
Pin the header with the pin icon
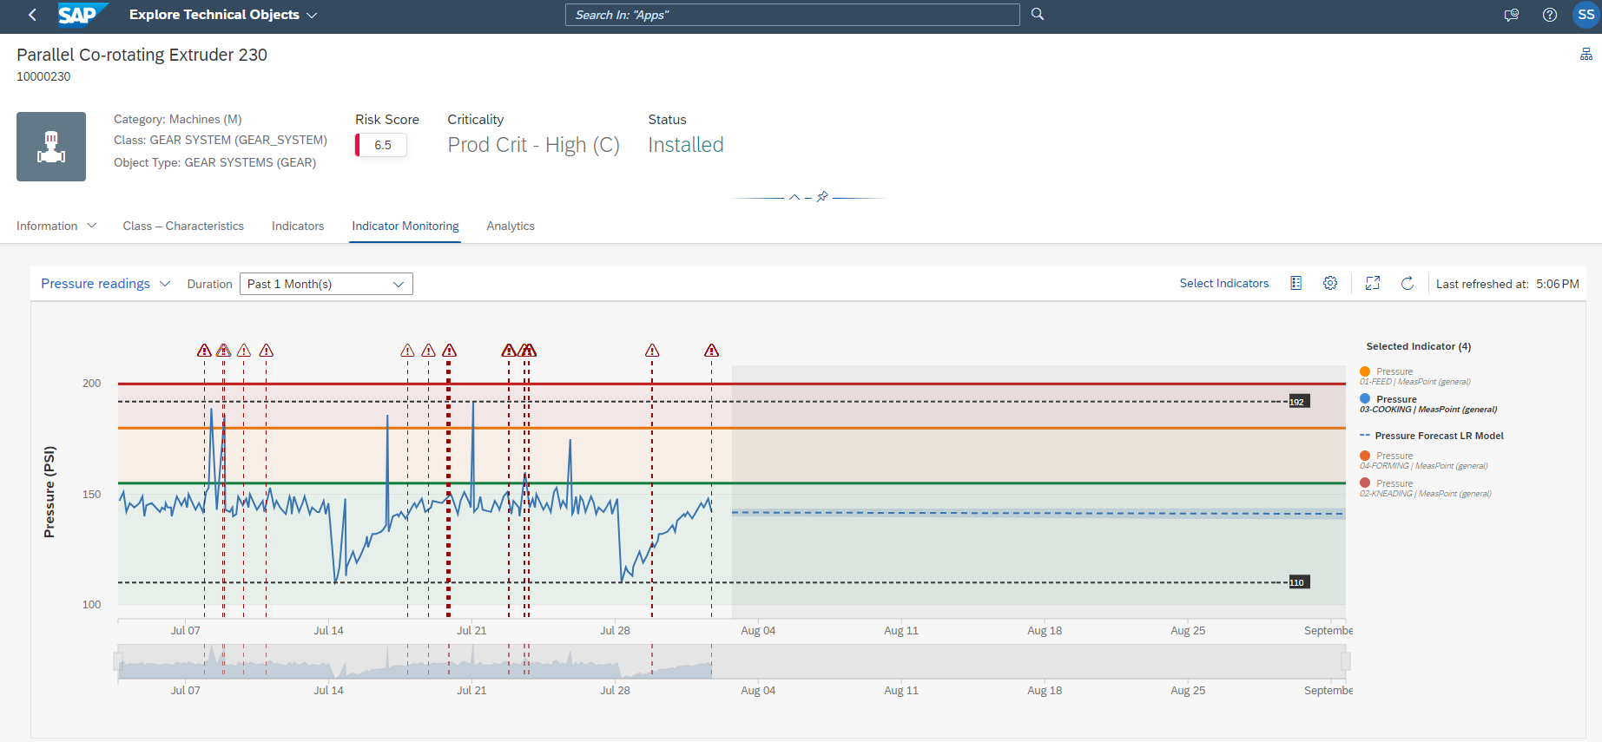tap(822, 197)
